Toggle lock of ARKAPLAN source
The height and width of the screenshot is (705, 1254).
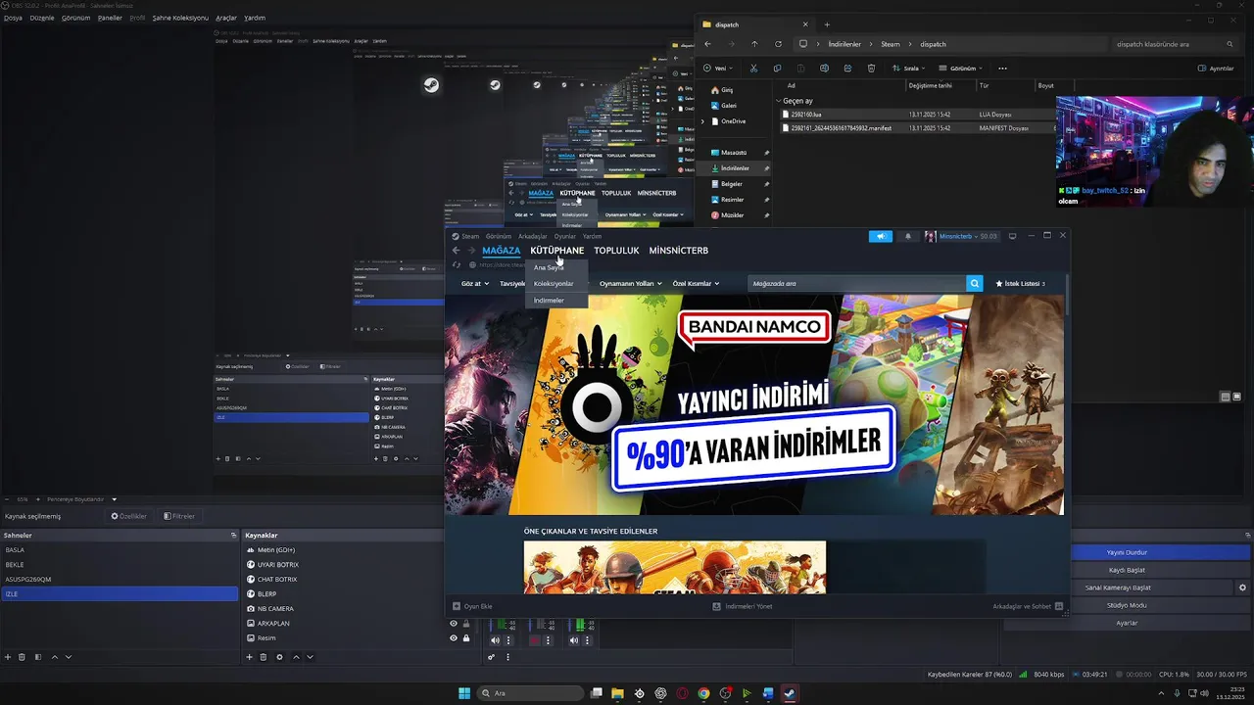click(x=466, y=624)
